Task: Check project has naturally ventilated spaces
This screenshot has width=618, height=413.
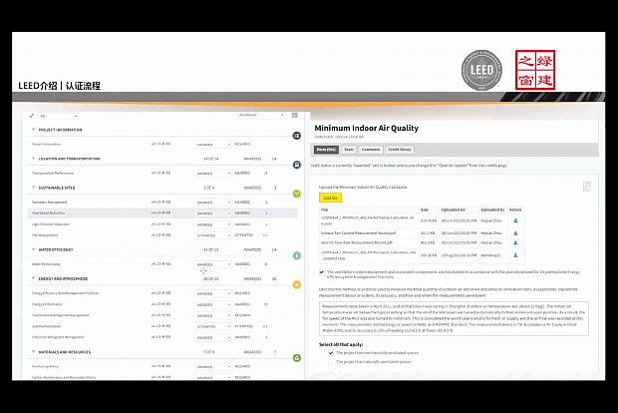Action: click(x=331, y=361)
